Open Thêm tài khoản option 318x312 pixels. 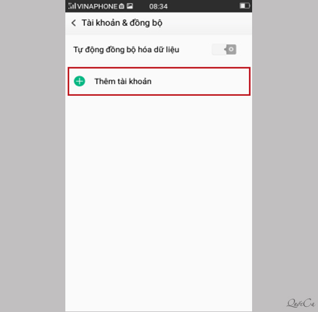coord(159,81)
